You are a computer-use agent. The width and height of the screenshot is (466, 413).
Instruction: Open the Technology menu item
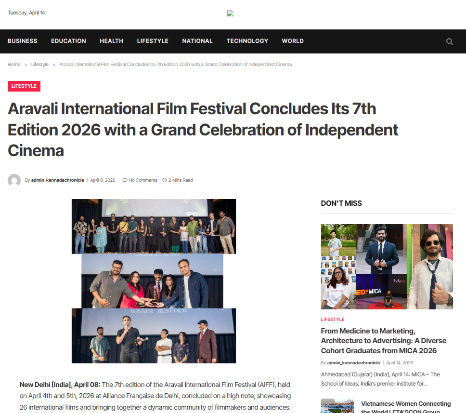(247, 41)
